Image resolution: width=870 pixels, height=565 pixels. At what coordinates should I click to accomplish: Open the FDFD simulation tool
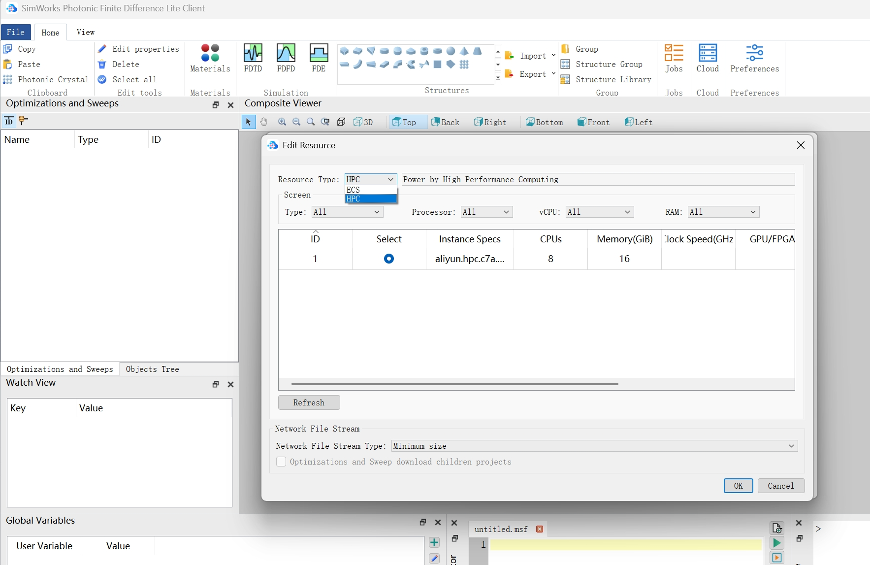pos(286,58)
